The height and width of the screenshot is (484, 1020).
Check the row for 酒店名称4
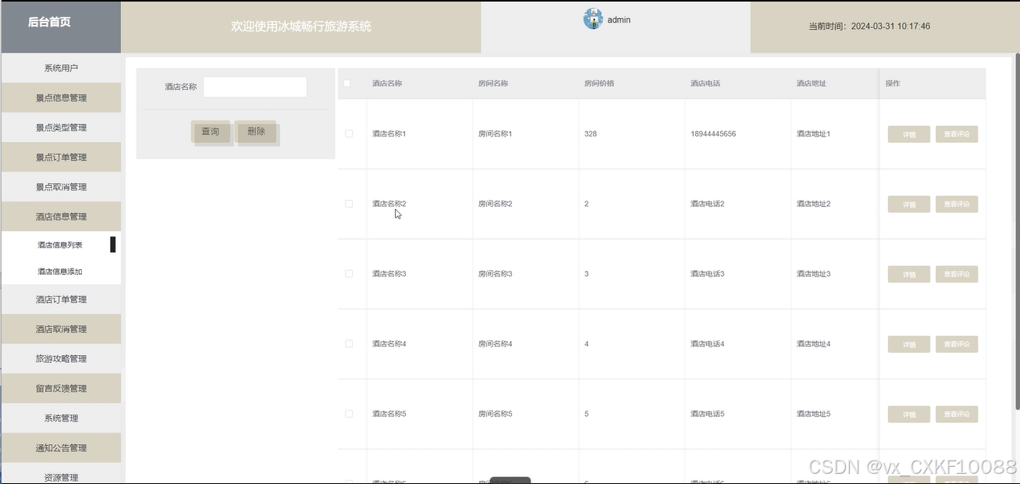pos(349,344)
